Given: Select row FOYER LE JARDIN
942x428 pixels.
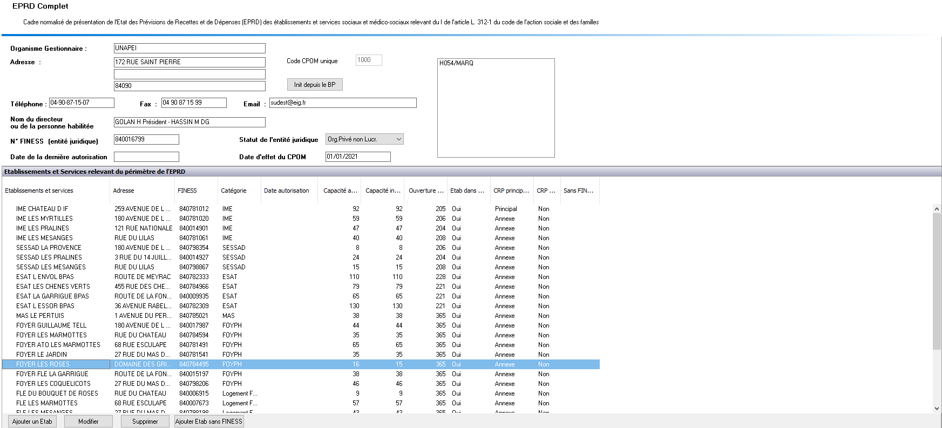Looking at the screenshot, I should [x=301, y=355].
